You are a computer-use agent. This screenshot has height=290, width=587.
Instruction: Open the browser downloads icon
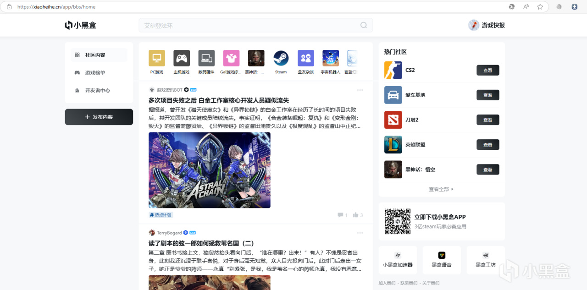tap(574, 7)
